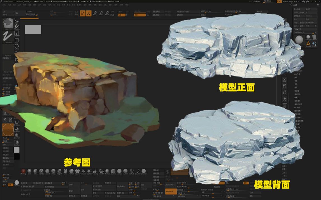Pick the Rect stroke icon

pyautogui.click(x=17, y=40)
